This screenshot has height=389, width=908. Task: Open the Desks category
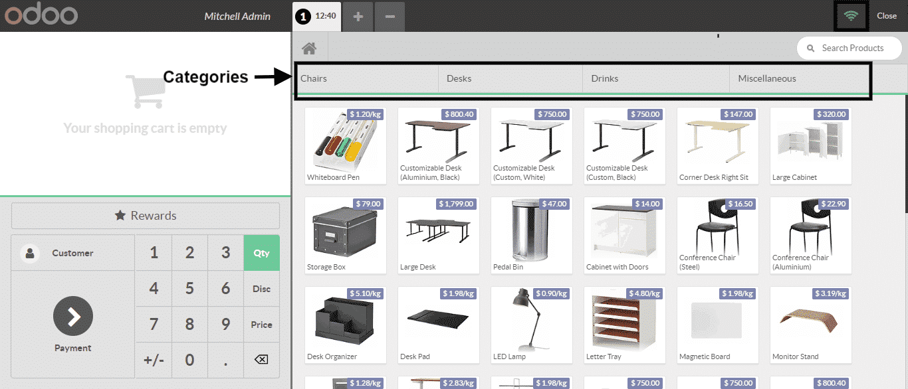pyautogui.click(x=511, y=78)
